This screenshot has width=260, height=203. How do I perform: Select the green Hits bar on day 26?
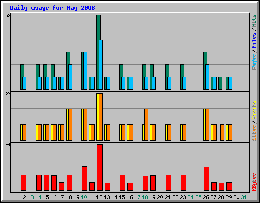coord(205,71)
